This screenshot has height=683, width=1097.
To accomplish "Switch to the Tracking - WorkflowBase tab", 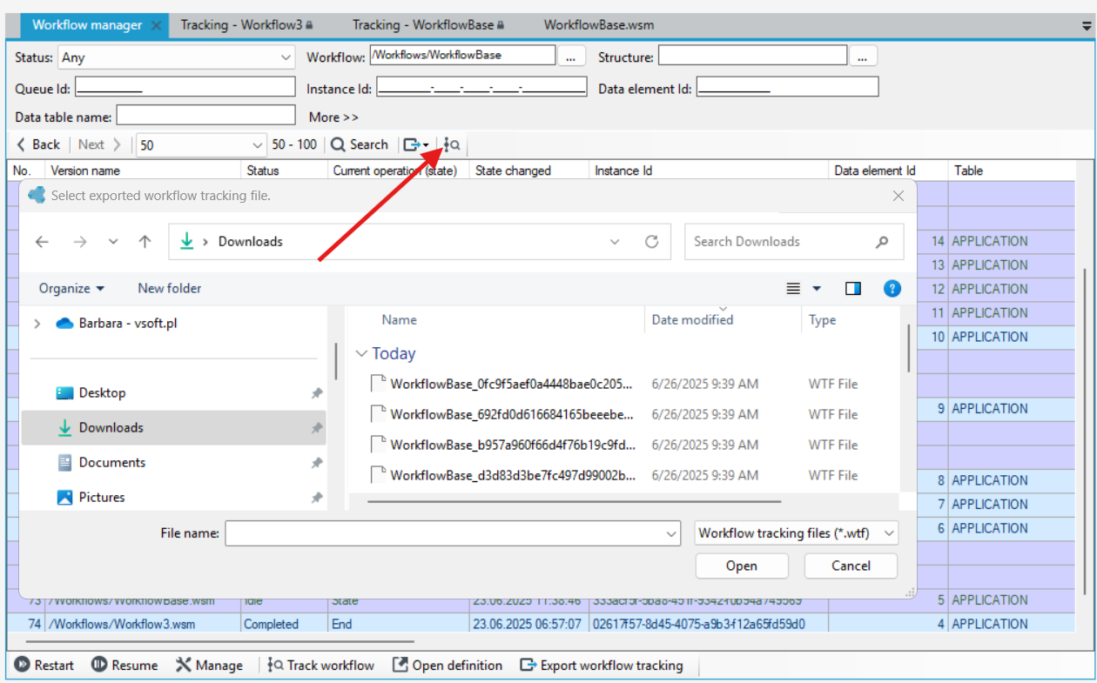I will [x=427, y=25].
